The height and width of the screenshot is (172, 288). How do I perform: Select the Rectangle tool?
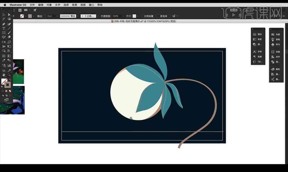click(4, 33)
